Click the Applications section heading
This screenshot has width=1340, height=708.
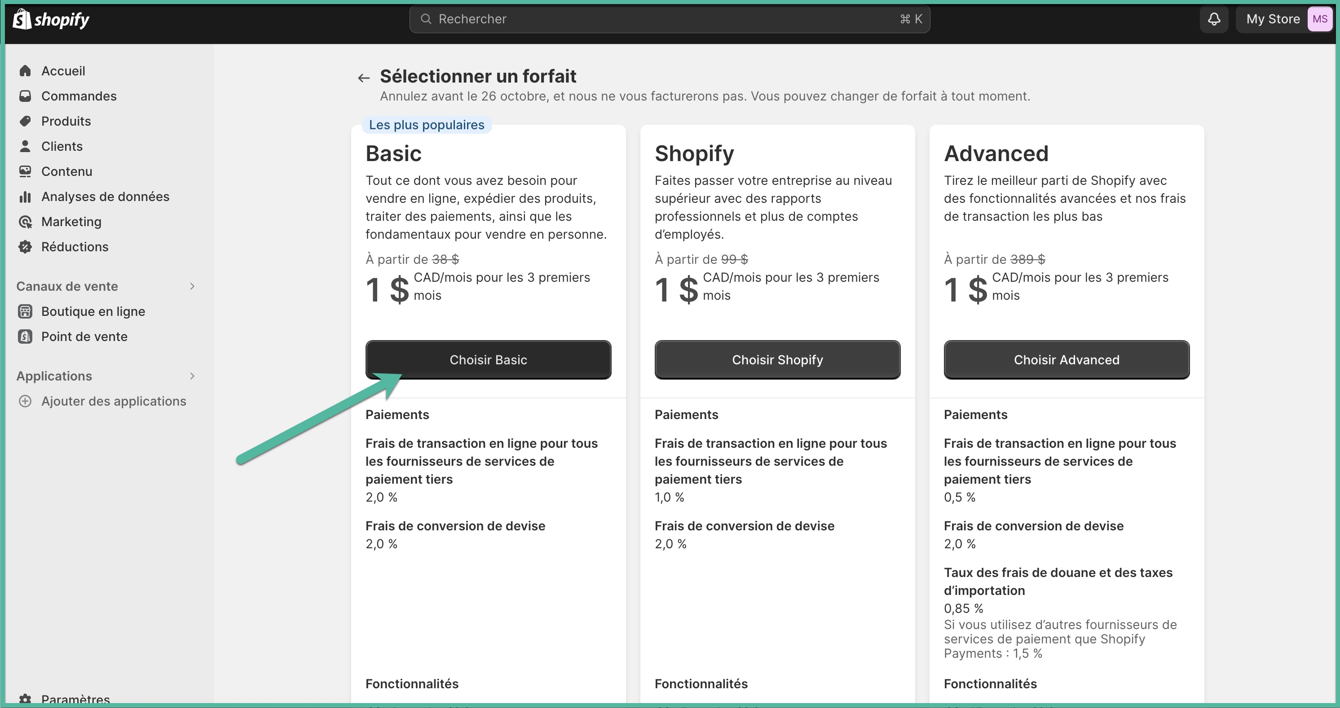pos(54,376)
